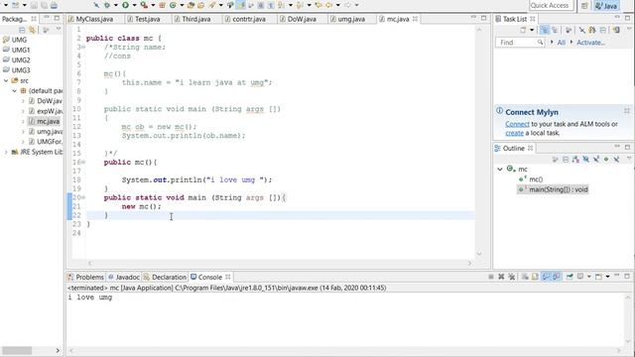This screenshot has width=635, height=357.
Task: Close the mc.java editor tab
Action: (415, 19)
